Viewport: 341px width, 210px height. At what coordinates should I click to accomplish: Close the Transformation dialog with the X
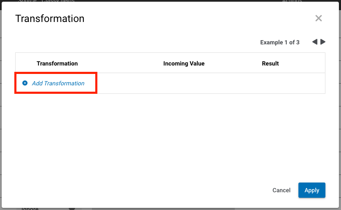tap(319, 18)
